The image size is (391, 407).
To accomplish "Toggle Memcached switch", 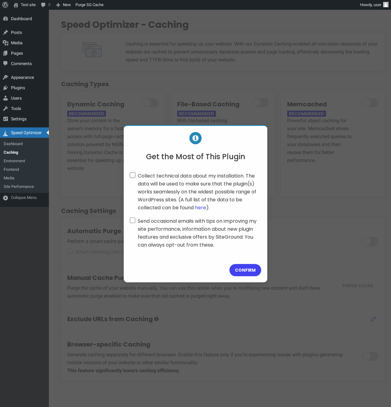I will [370, 103].
